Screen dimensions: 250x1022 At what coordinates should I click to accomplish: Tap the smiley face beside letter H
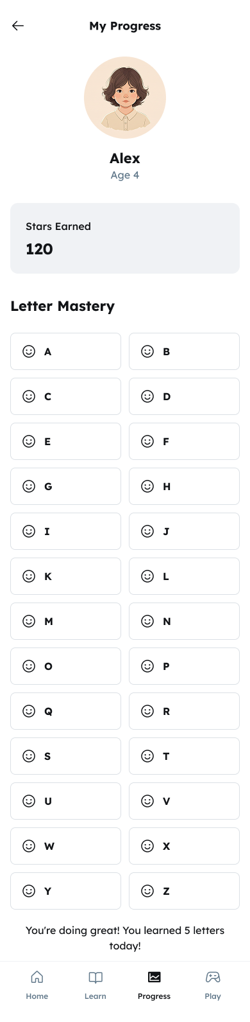pos(147,486)
